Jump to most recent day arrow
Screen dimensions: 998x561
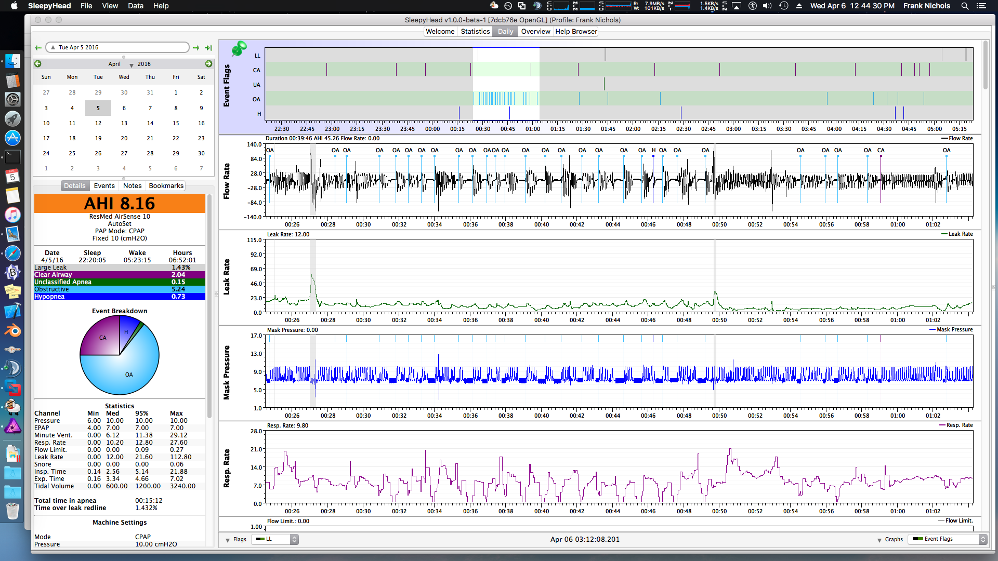(208, 47)
